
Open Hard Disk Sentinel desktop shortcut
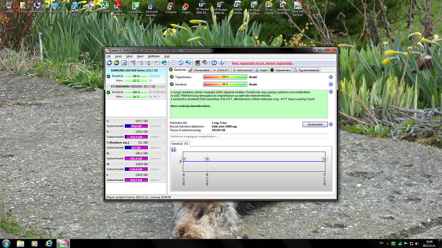click(297, 9)
